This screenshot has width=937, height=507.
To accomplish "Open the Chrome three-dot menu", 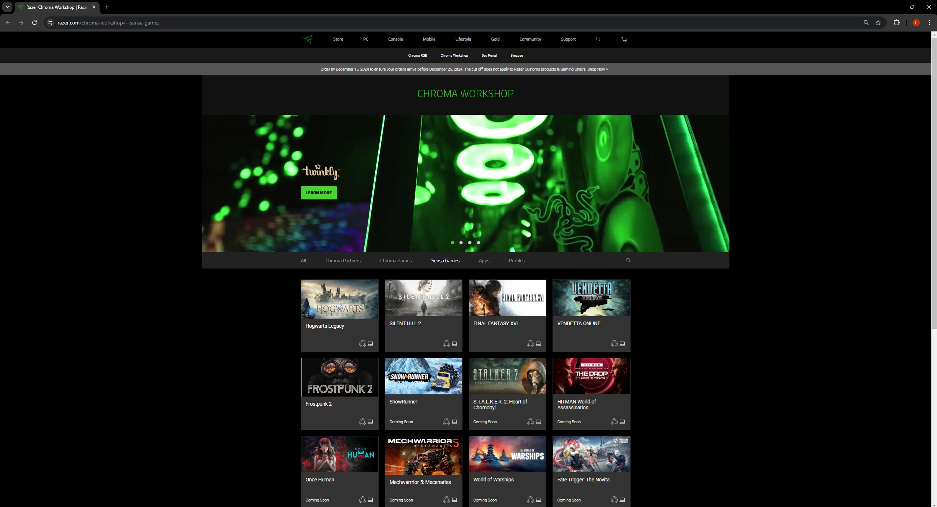I will (x=929, y=23).
